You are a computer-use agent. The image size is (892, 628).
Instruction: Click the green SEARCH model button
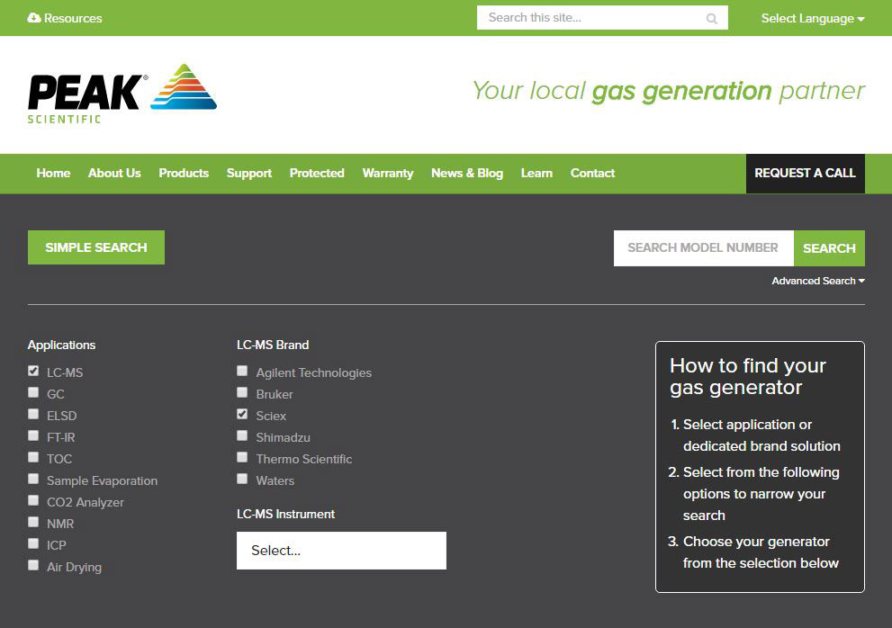click(829, 248)
